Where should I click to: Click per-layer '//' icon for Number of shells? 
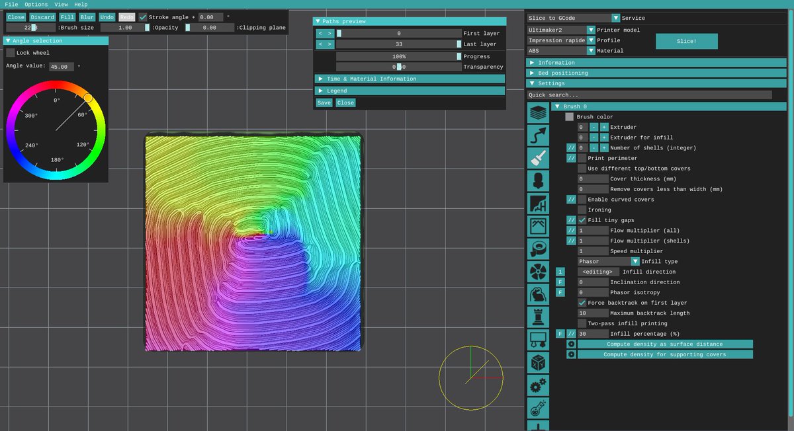(x=571, y=147)
